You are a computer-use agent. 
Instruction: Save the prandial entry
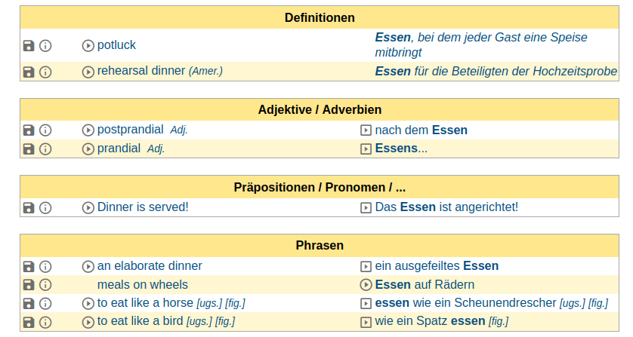pyautogui.click(x=29, y=149)
